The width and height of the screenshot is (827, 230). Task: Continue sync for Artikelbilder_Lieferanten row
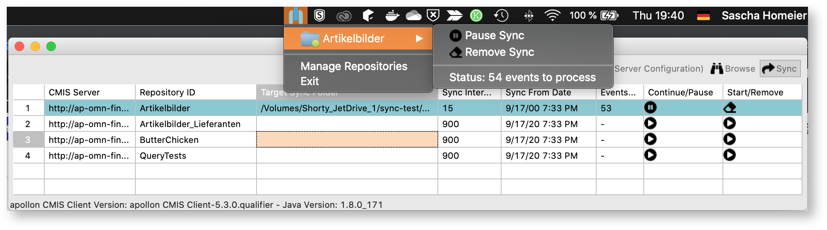coord(650,124)
